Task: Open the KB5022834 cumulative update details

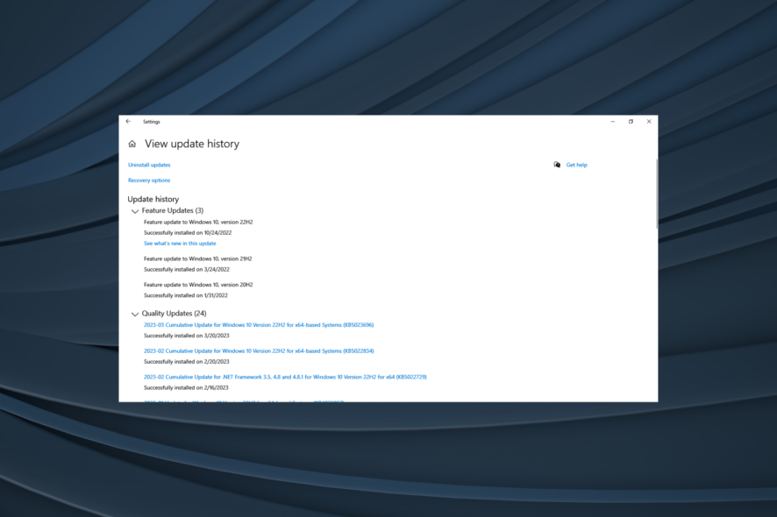Action: pyautogui.click(x=258, y=350)
